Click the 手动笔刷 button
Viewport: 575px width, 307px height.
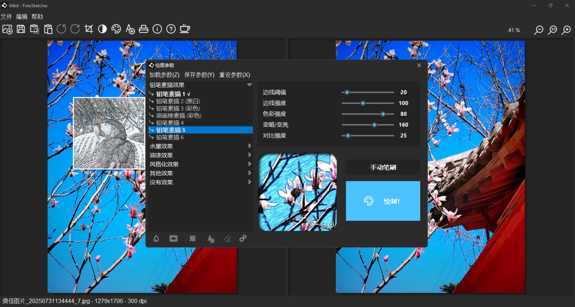tap(383, 167)
